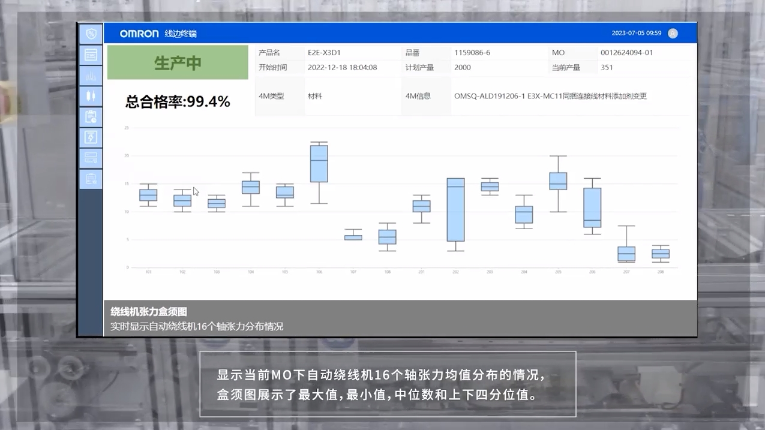Select the candlestick box plot icon
The height and width of the screenshot is (430, 765).
point(91,96)
